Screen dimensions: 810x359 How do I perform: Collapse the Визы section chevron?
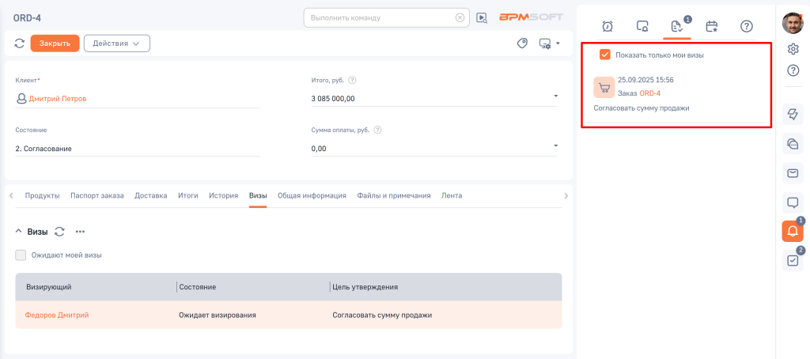[x=19, y=232]
